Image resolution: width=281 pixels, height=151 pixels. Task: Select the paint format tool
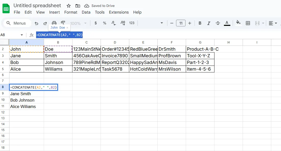(x=63, y=23)
